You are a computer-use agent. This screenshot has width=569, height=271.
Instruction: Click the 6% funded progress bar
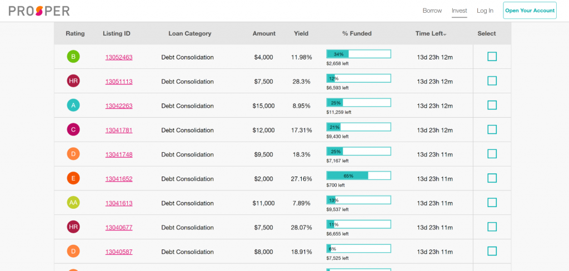358,248
